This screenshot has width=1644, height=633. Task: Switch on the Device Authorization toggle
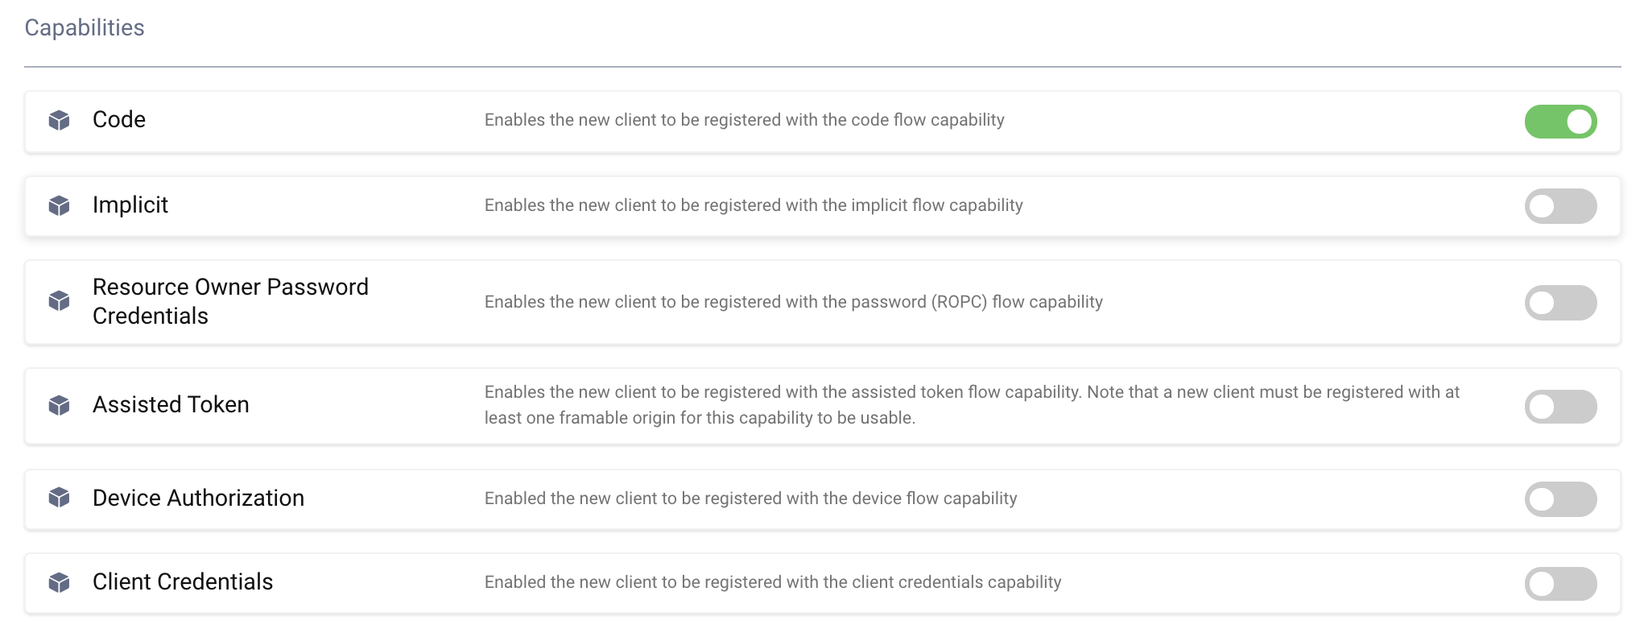1559,499
